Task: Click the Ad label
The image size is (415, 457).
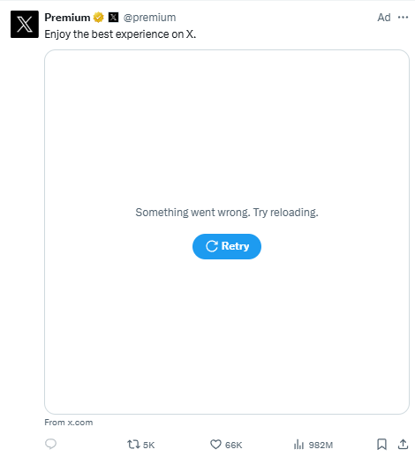Action: tap(384, 18)
